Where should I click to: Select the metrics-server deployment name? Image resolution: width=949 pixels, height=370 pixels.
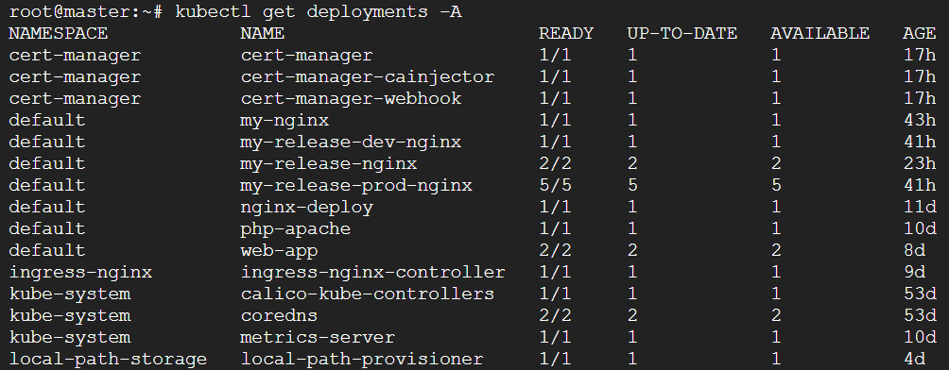click(318, 337)
